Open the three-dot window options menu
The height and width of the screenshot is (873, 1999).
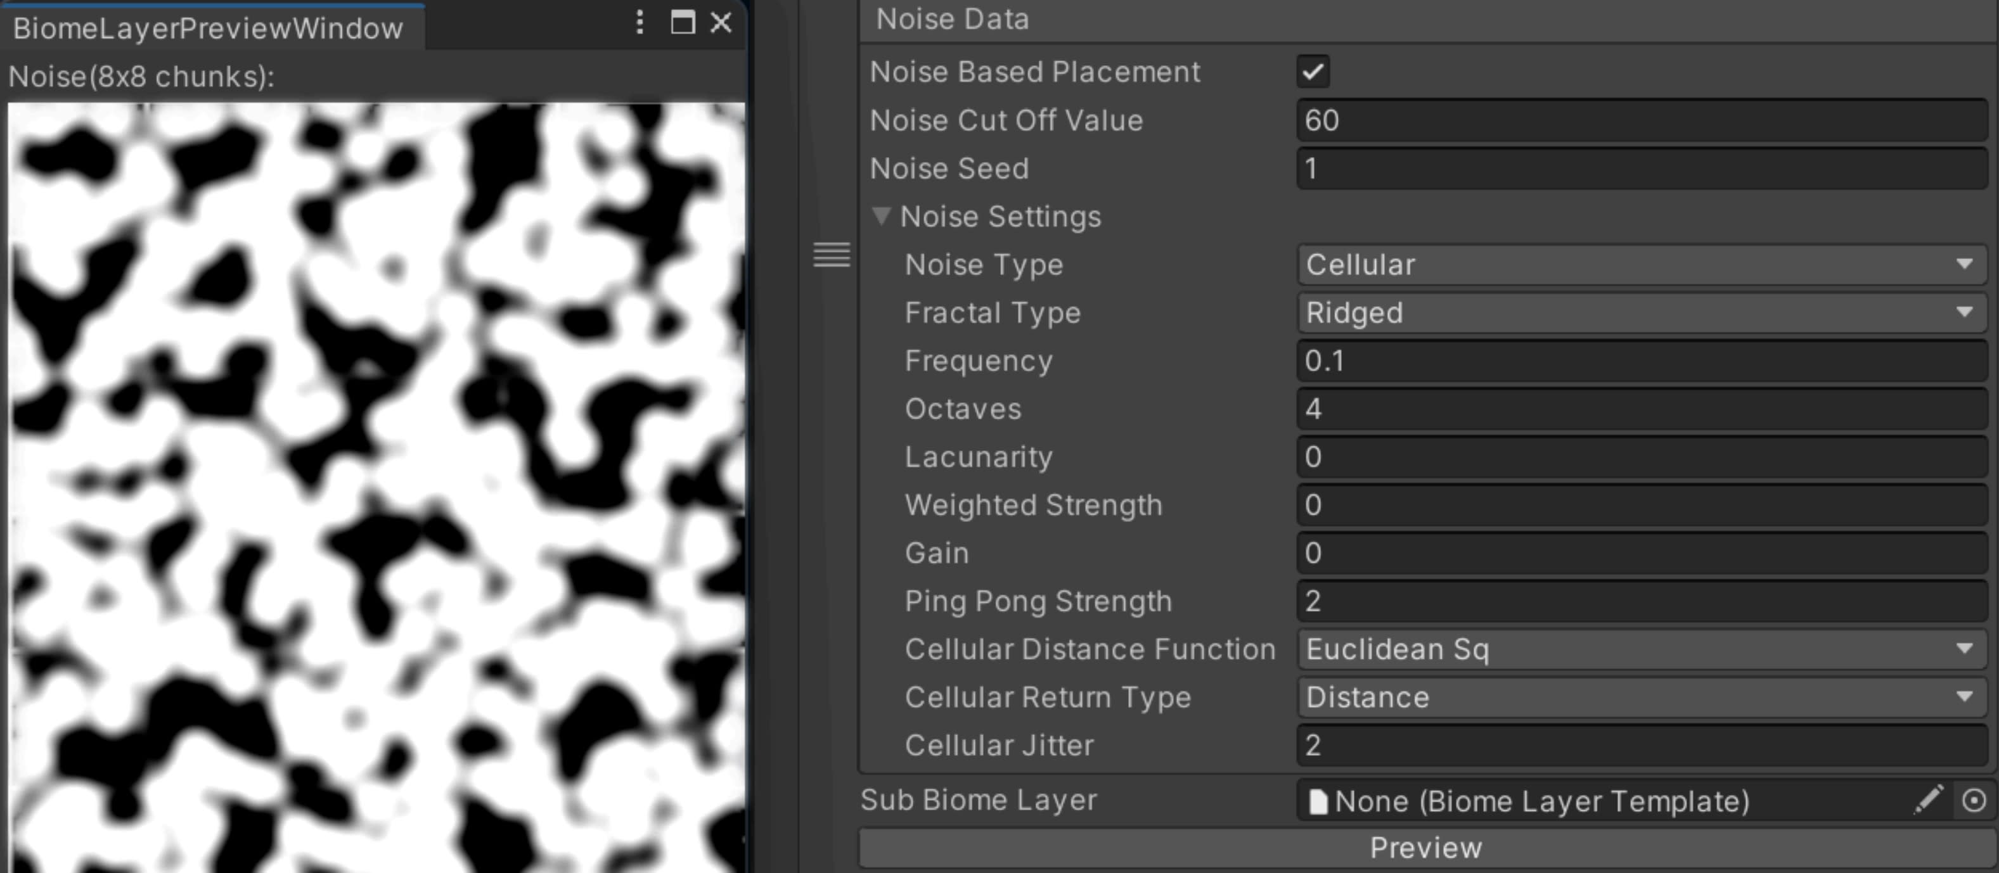pos(640,22)
